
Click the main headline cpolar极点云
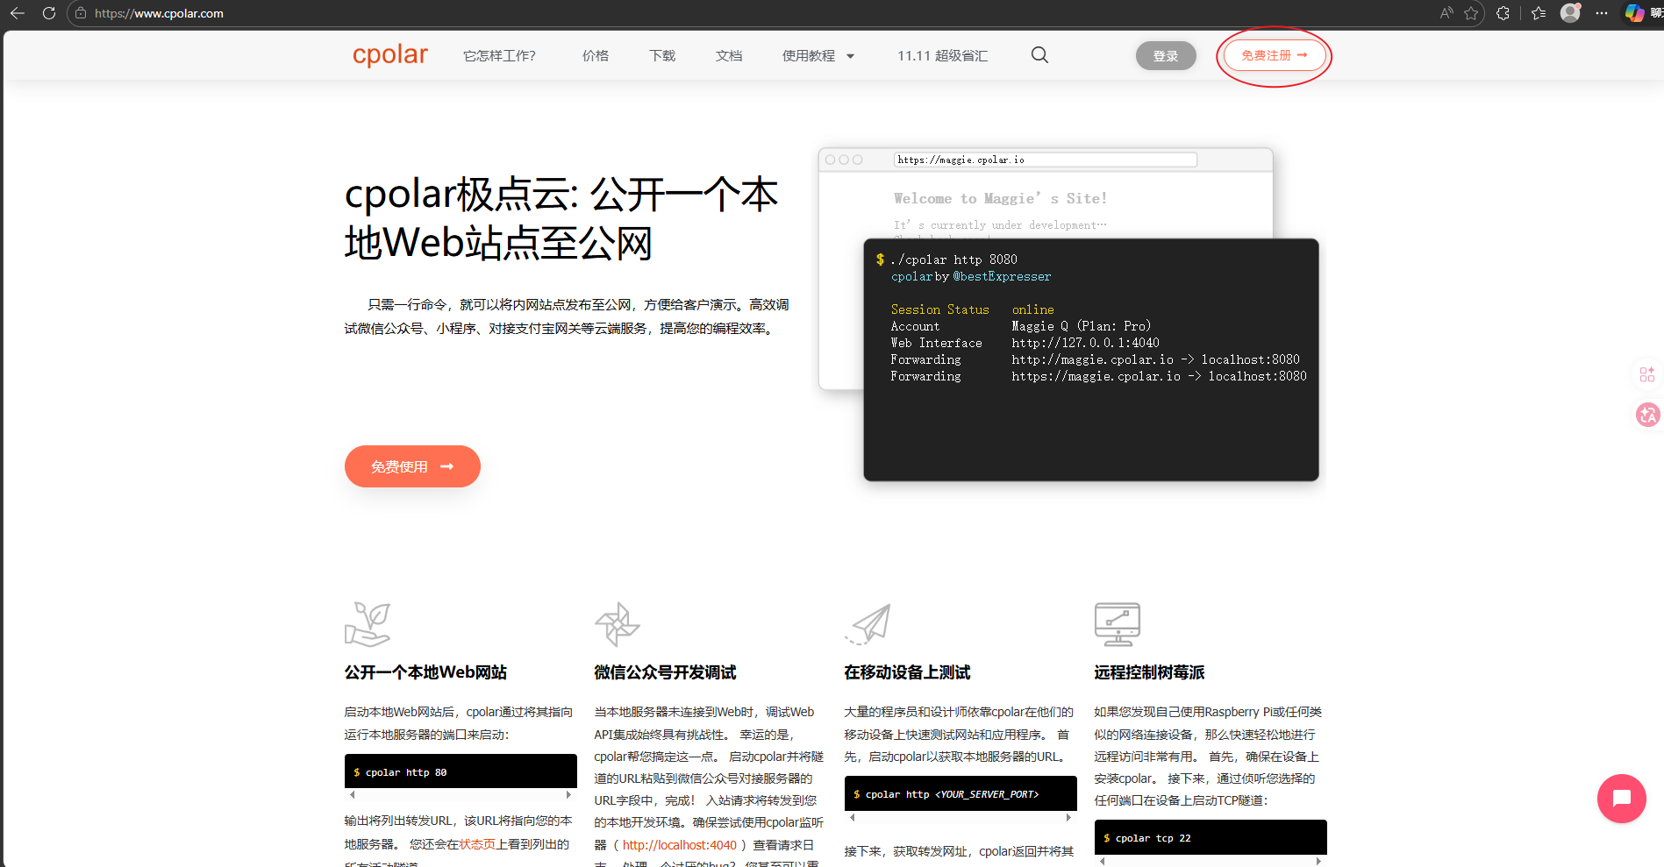click(x=561, y=218)
